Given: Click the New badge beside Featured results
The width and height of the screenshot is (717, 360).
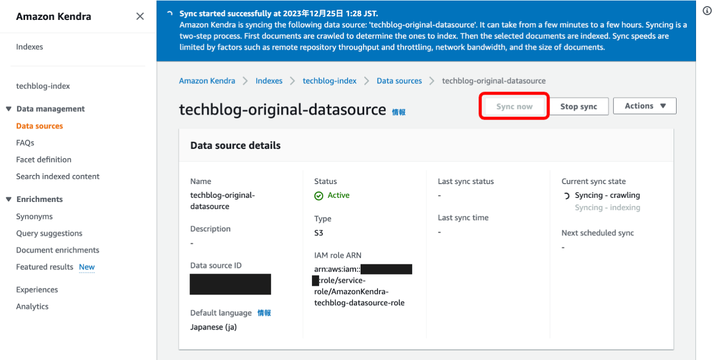Looking at the screenshot, I should 87,267.
